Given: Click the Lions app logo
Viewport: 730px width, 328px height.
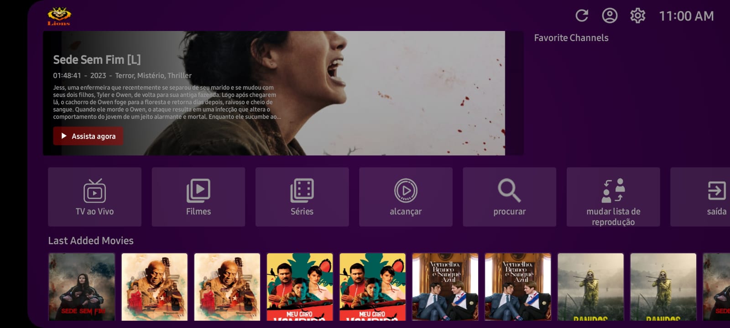Looking at the screenshot, I should (x=59, y=16).
